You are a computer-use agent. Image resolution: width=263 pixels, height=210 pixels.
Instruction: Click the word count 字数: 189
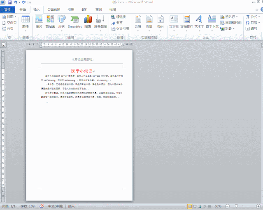pyautogui.click(x=28, y=206)
